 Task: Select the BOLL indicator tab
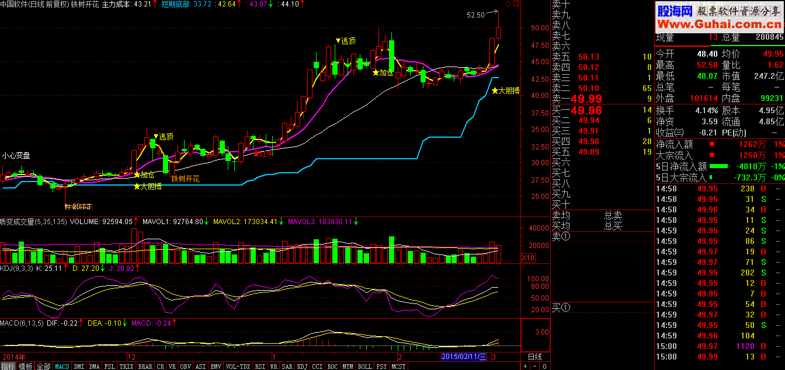(x=365, y=366)
